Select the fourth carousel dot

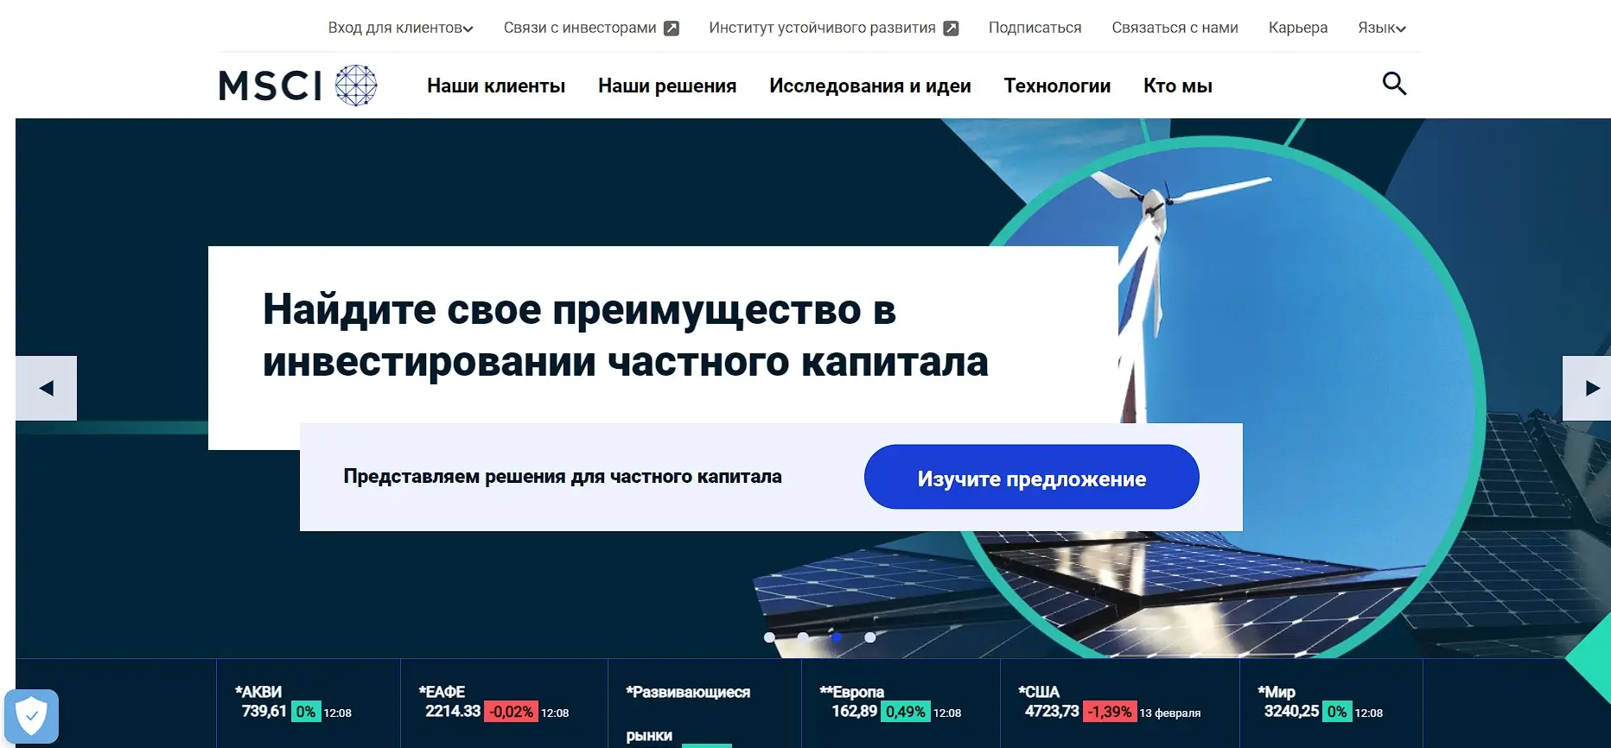pyautogui.click(x=870, y=637)
